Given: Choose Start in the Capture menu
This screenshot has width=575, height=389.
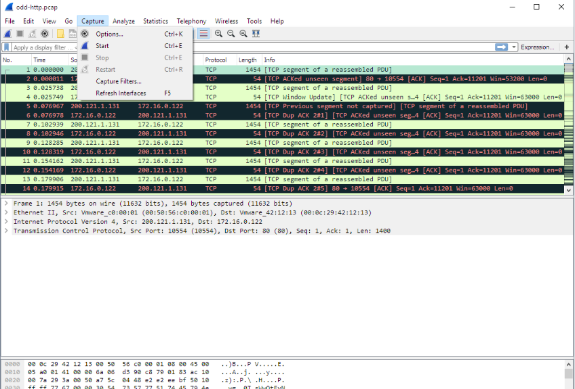Looking at the screenshot, I should pos(136,46).
